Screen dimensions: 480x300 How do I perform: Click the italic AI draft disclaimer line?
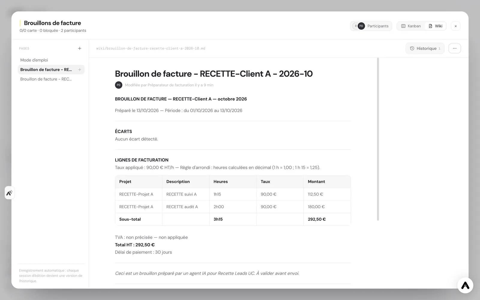tap(207, 273)
